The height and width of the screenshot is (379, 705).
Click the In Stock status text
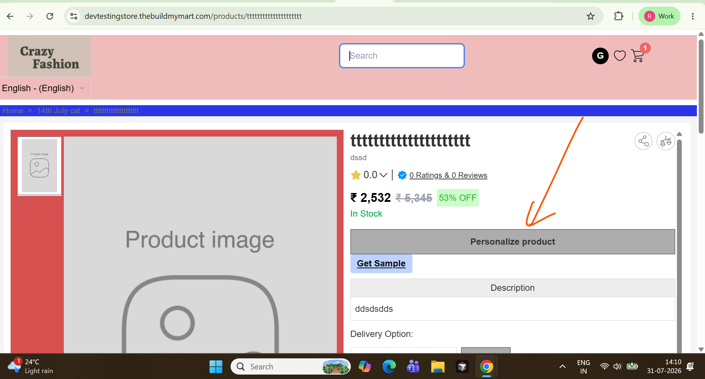click(366, 214)
